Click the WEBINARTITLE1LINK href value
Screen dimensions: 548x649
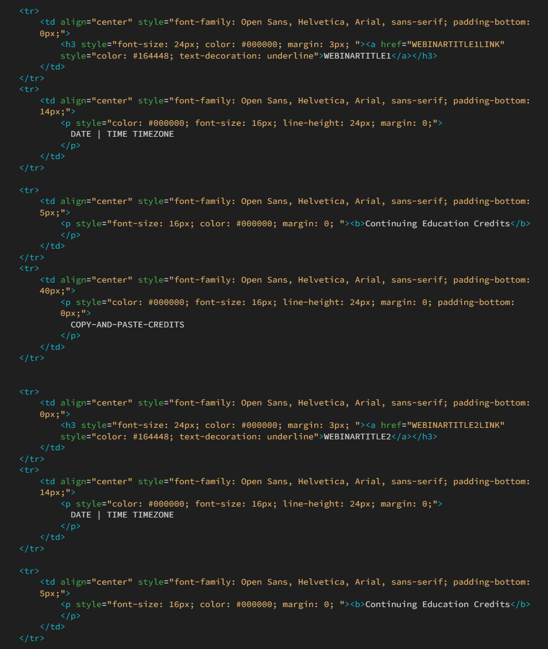point(456,44)
